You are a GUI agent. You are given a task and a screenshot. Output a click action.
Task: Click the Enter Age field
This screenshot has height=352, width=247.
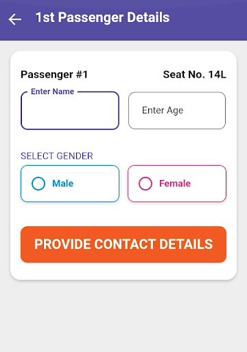(177, 111)
